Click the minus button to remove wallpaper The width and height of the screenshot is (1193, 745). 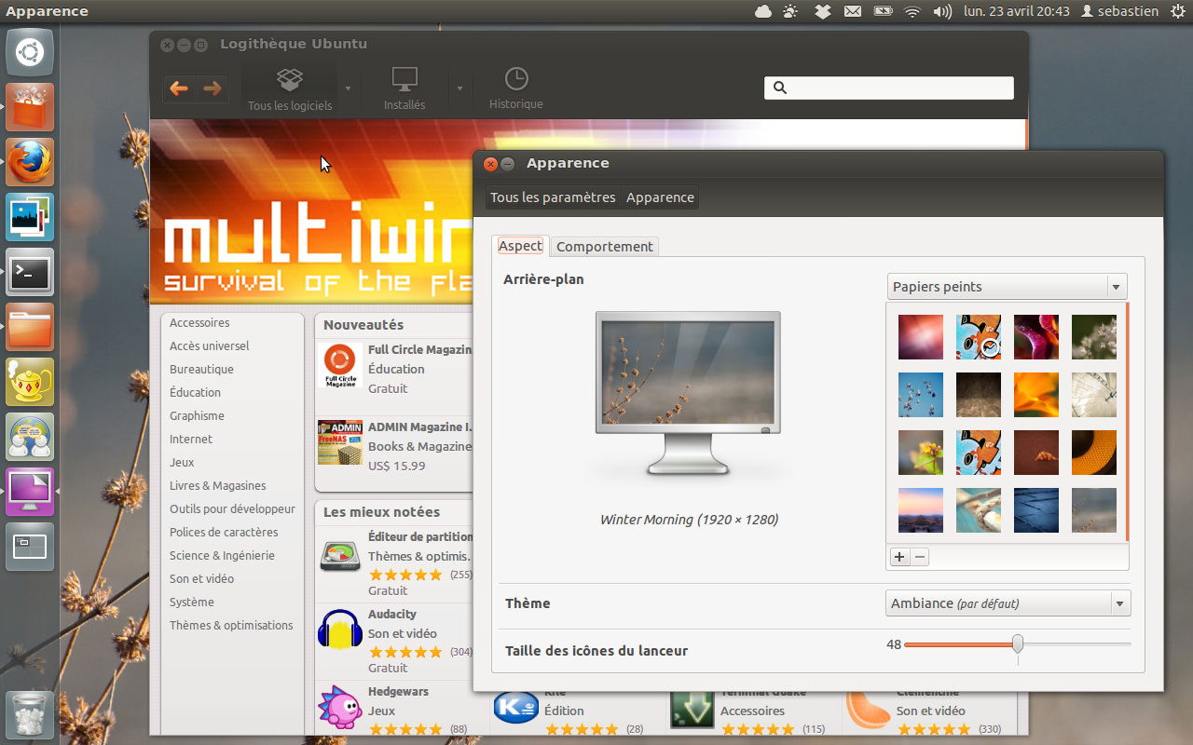(920, 557)
